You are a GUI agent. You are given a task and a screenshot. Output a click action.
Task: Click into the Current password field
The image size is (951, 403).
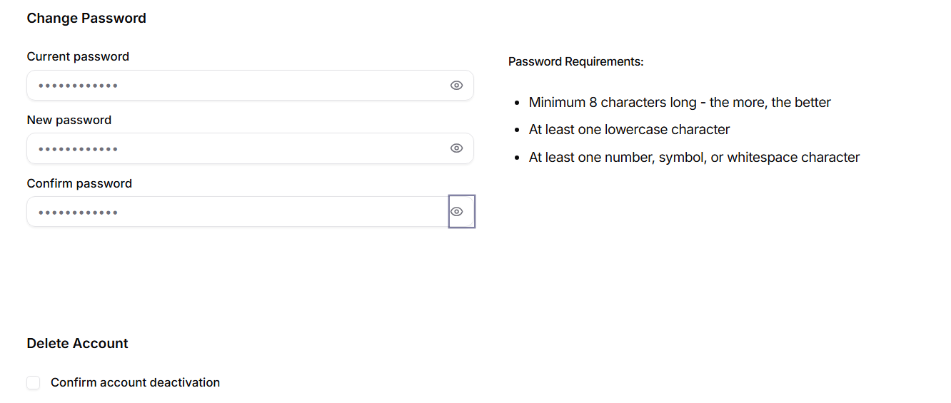point(236,86)
